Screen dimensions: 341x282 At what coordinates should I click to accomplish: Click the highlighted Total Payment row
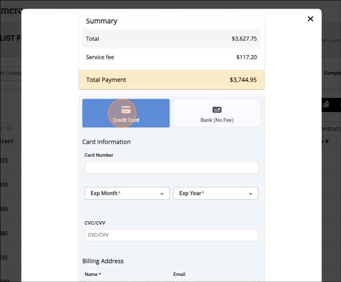point(171,80)
